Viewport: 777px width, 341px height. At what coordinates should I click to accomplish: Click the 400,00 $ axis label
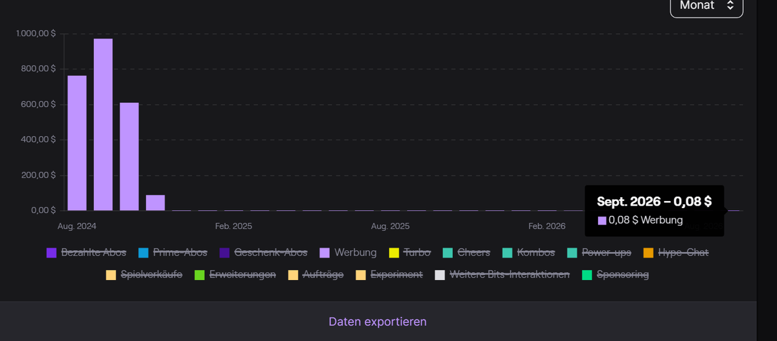[x=38, y=140]
